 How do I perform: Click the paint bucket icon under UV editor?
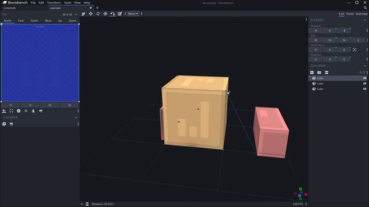click(4, 111)
